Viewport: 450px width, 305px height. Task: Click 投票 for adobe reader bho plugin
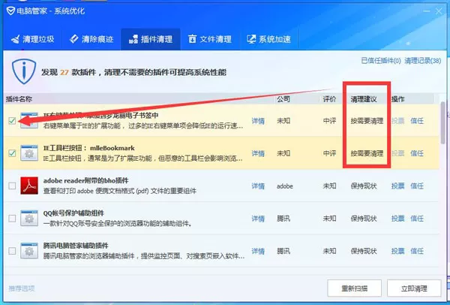pyautogui.click(x=397, y=186)
